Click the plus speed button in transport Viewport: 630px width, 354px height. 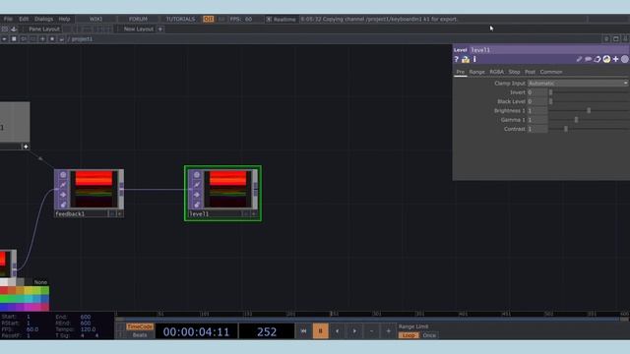(x=388, y=331)
